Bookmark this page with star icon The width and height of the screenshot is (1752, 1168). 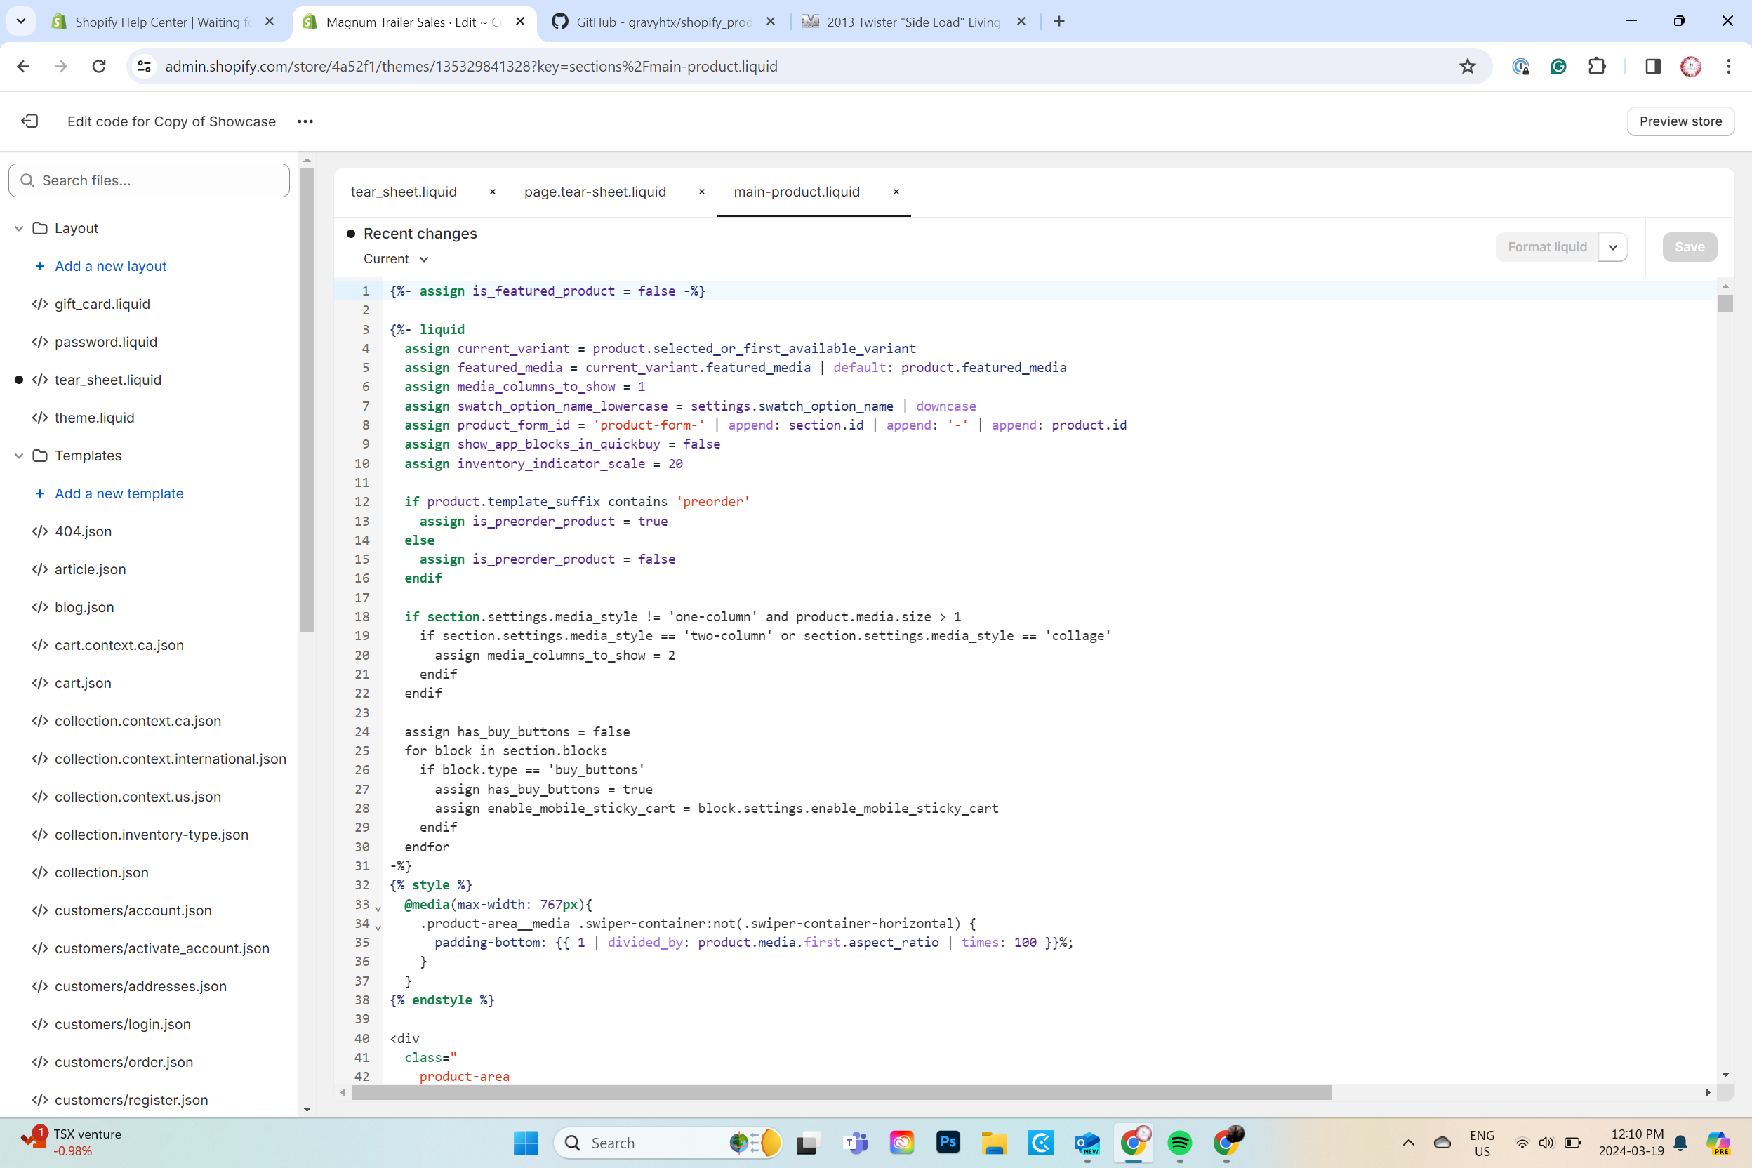[1467, 66]
